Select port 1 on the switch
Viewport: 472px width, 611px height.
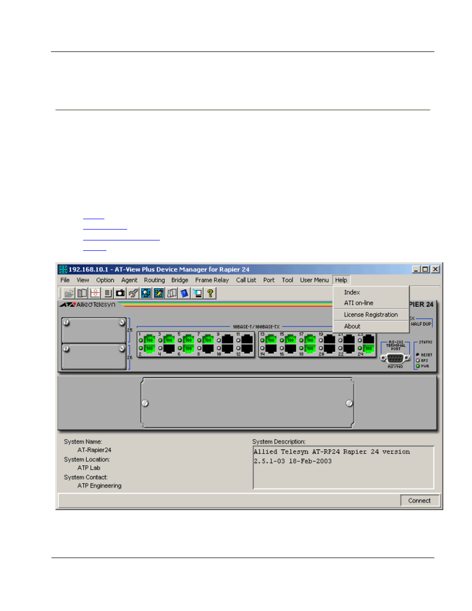pyautogui.click(x=149, y=340)
